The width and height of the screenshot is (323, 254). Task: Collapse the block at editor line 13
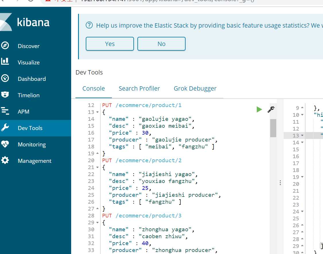tap(97, 112)
